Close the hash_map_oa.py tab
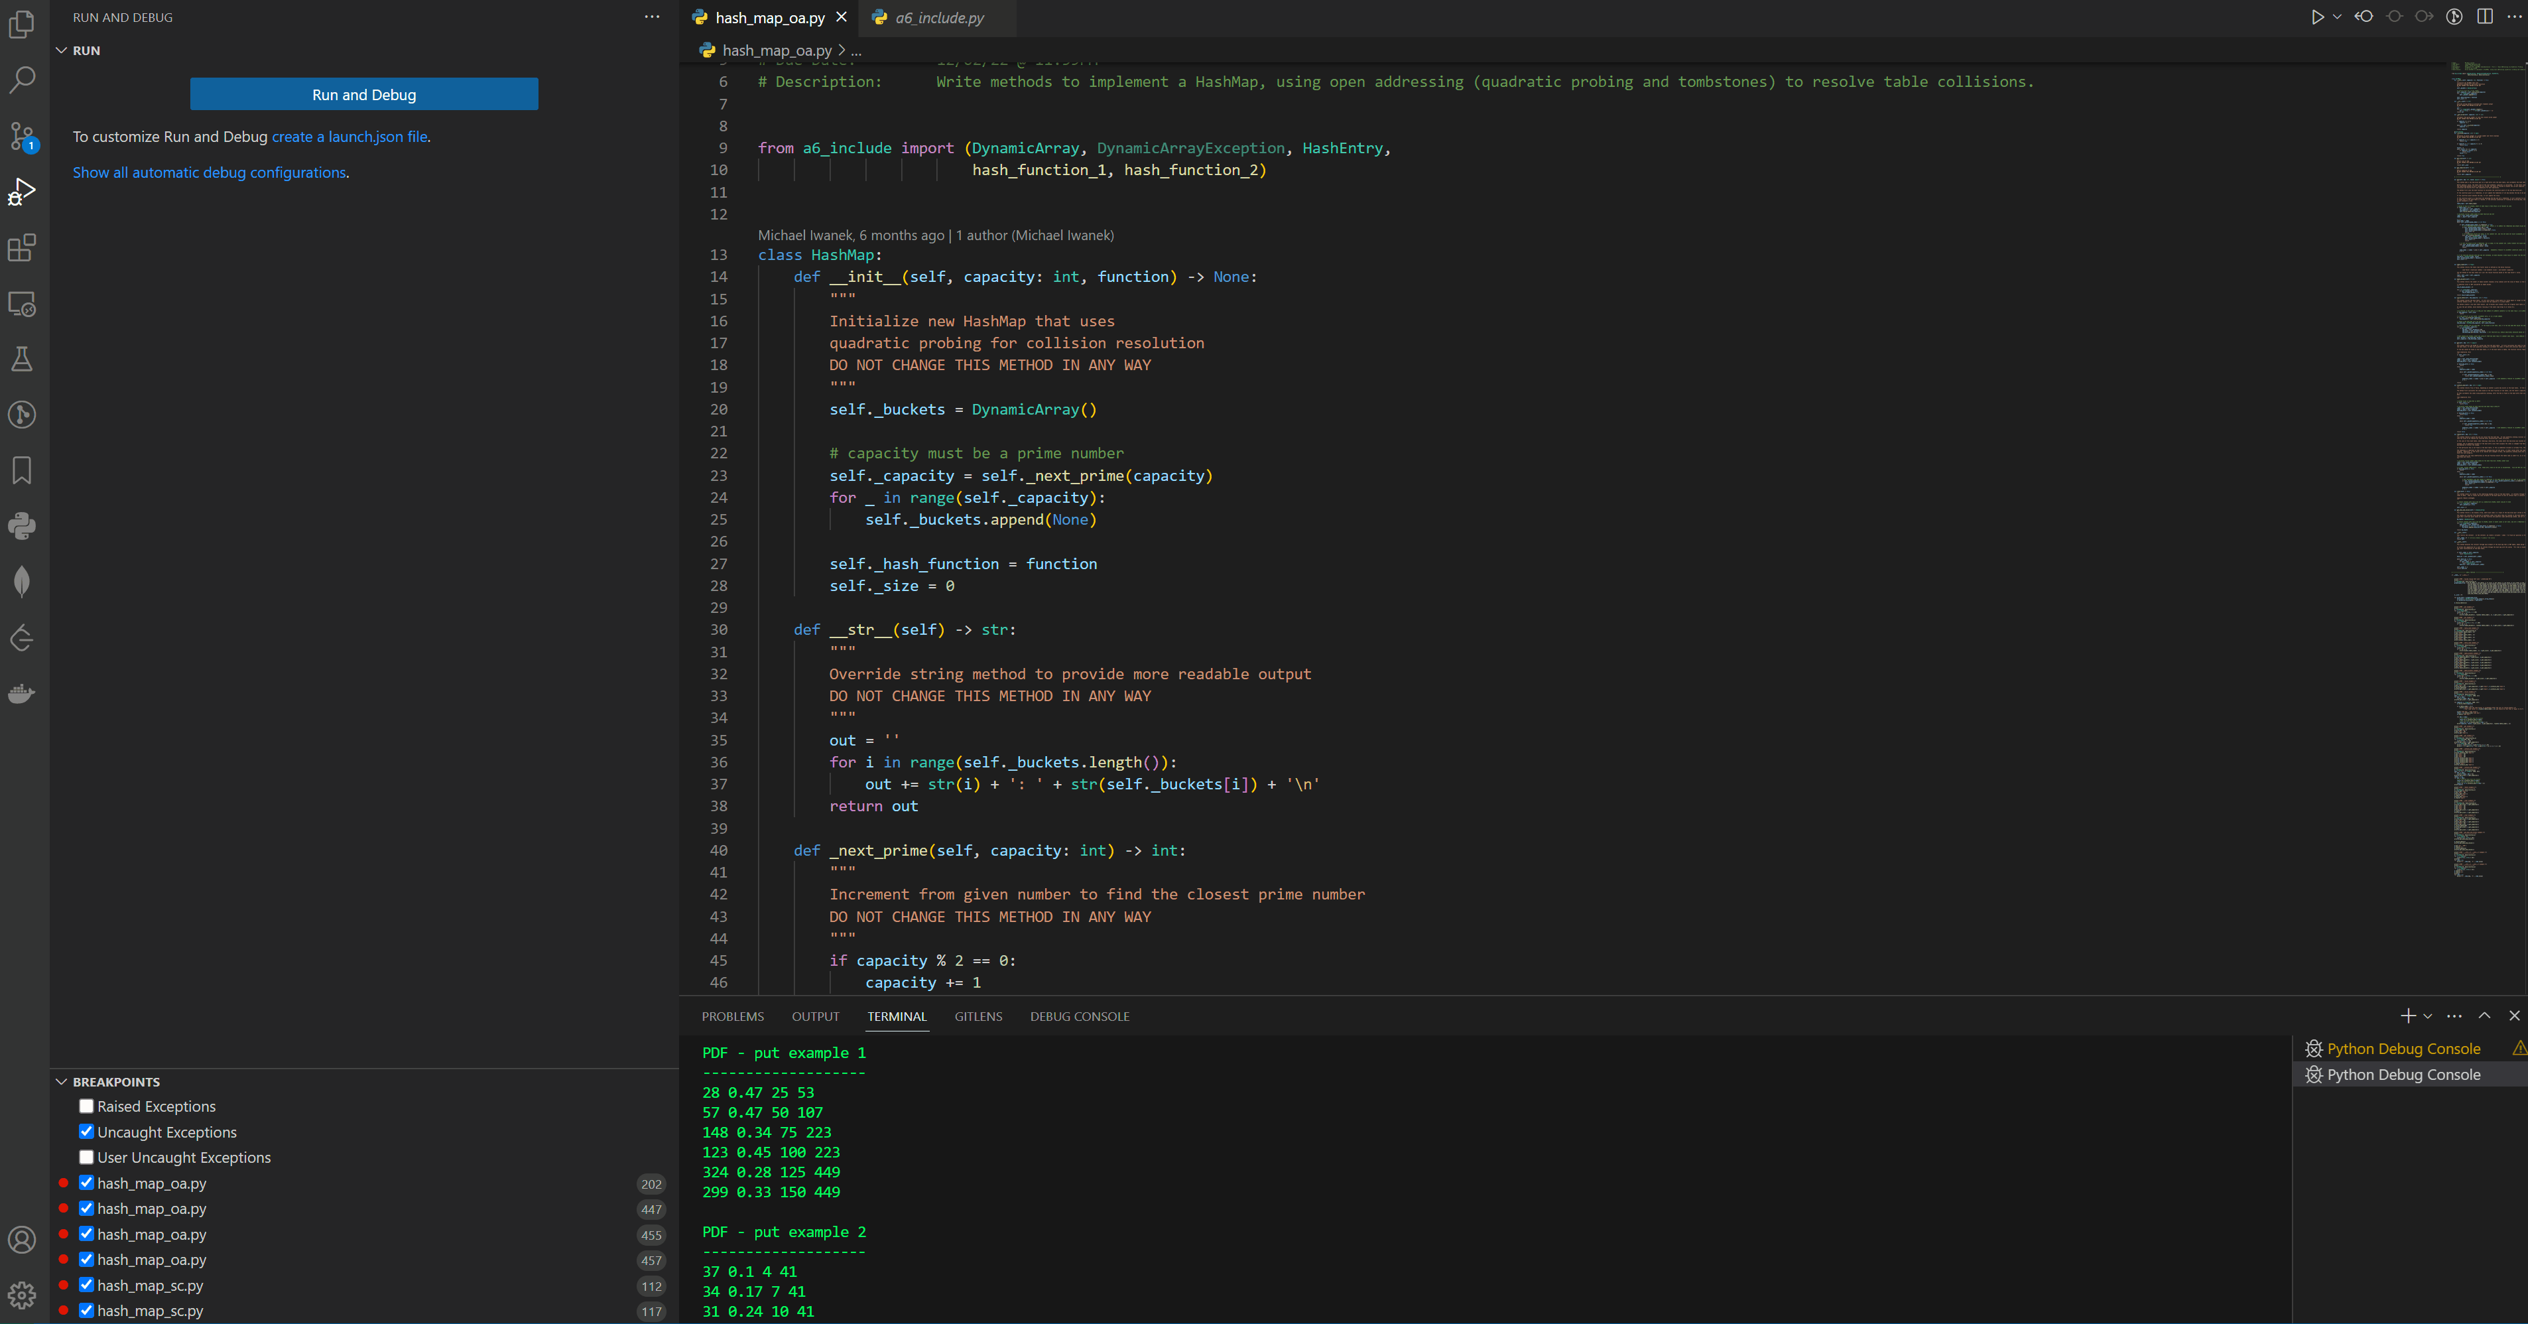Screen dimensions: 2528x1324 coord(841,18)
